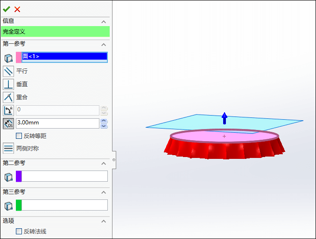Click the 垂直 label
The width and height of the screenshot is (316, 239).
22,84
